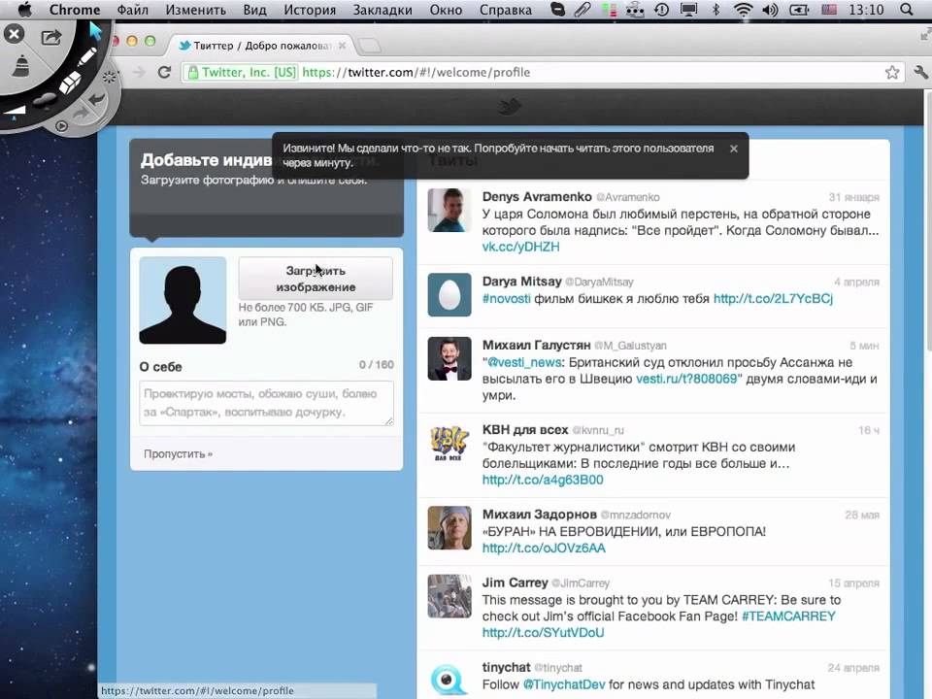Open the Apple menu
This screenshot has height=699, width=932.
[24, 10]
